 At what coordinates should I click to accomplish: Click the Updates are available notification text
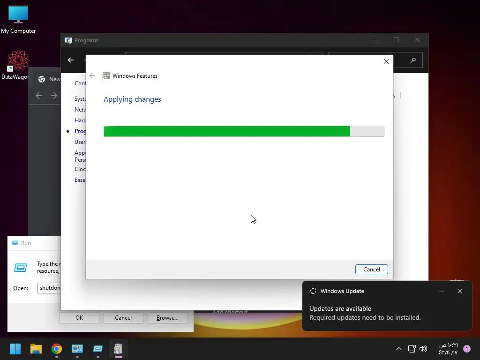(x=340, y=308)
